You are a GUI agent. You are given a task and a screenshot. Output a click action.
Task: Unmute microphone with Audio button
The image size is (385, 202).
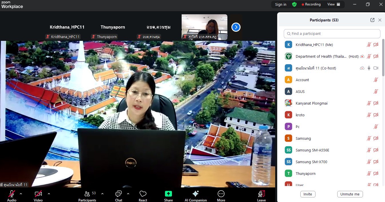pyautogui.click(x=12, y=194)
